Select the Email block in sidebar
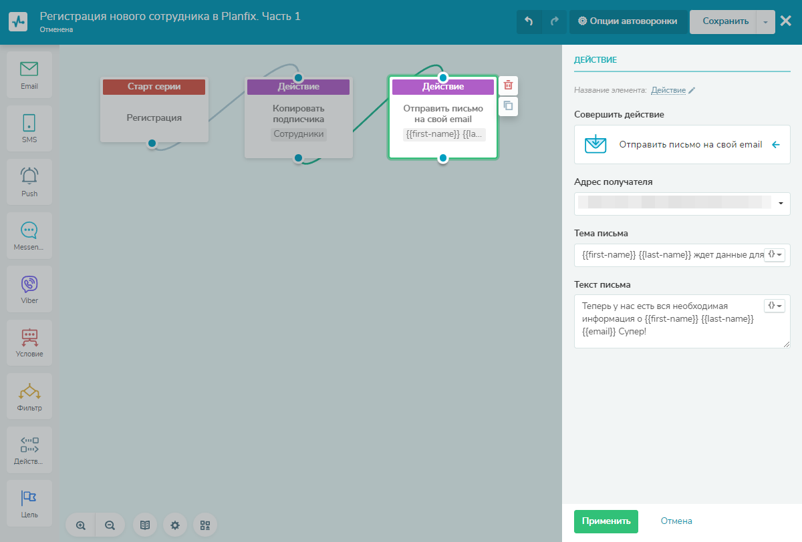Screen dimensions: 802x542 pos(29,75)
